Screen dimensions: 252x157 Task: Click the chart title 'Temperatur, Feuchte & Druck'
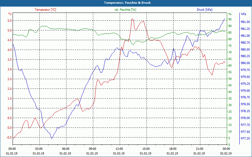point(127,3)
